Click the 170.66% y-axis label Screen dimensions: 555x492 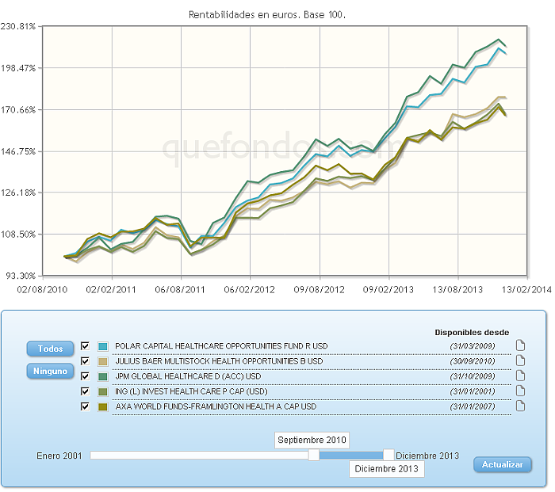18,110
